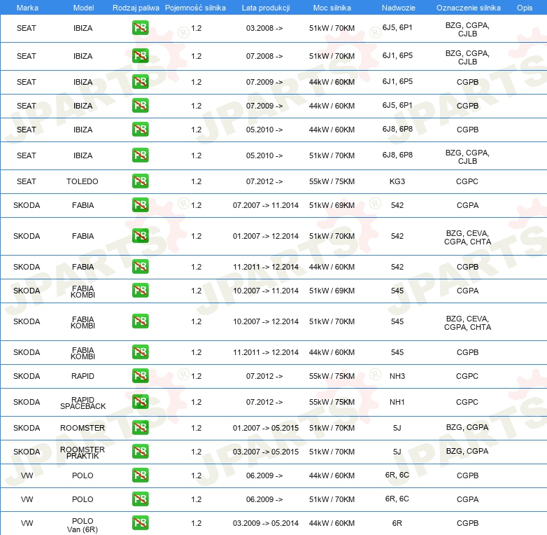Click engine power 51kW / 69KM in FABIA 542 row

click(332, 205)
